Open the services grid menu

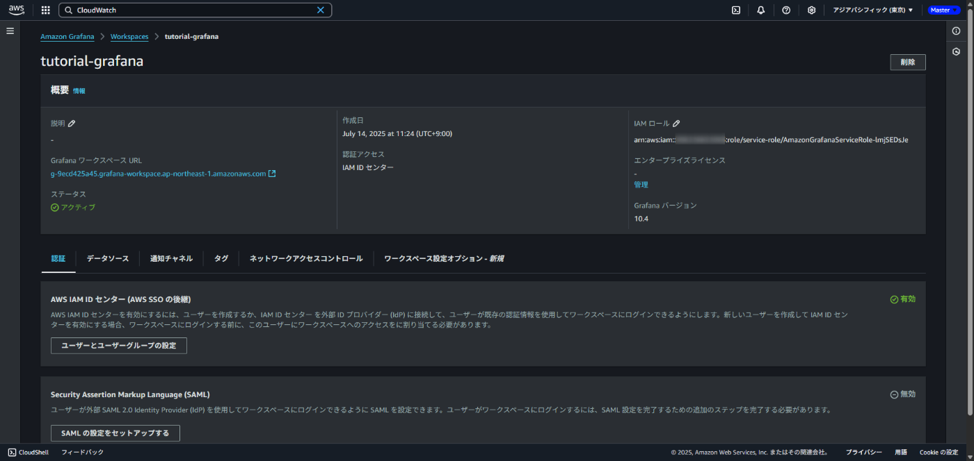(x=46, y=10)
